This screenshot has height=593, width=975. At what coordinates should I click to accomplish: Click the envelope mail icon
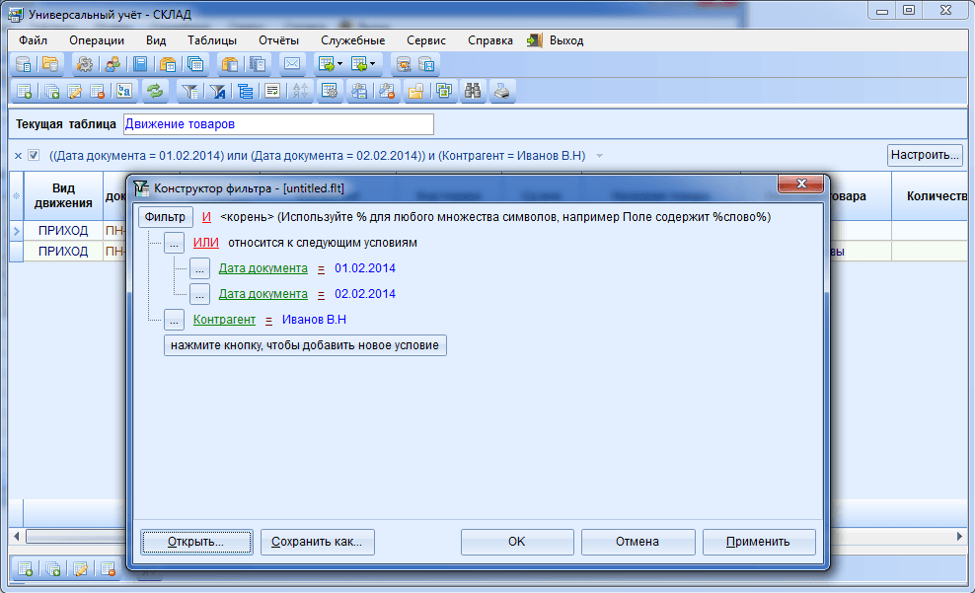click(292, 64)
